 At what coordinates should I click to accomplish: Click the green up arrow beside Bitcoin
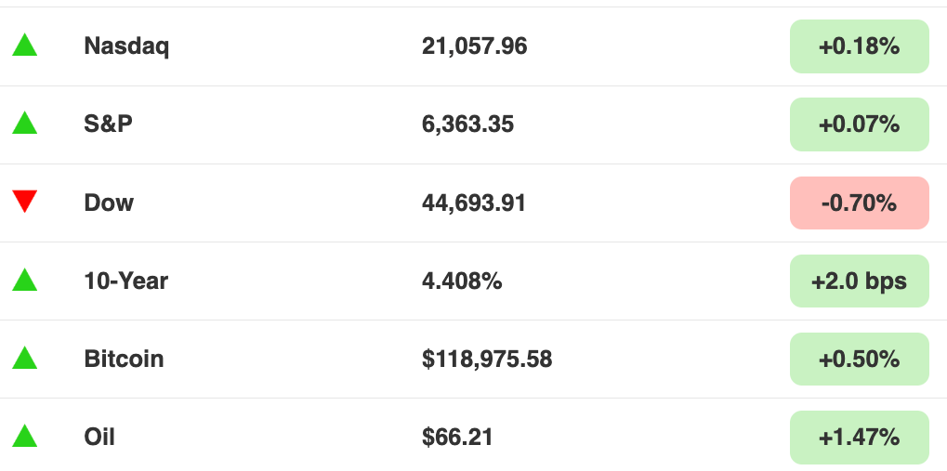(x=25, y=358)
